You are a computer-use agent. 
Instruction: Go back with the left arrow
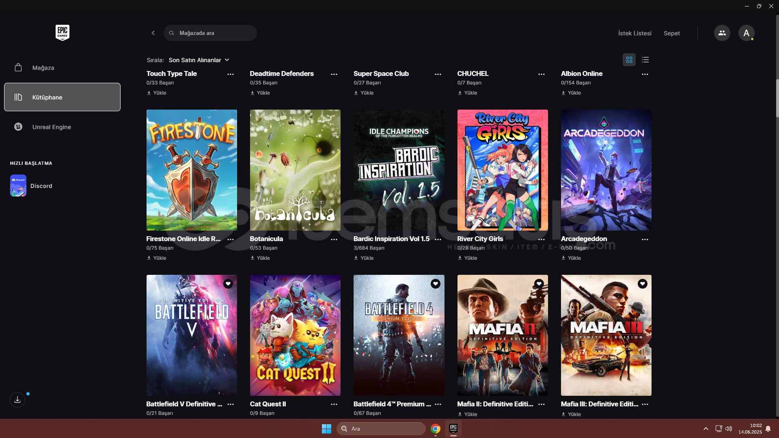tap(153, 33)
